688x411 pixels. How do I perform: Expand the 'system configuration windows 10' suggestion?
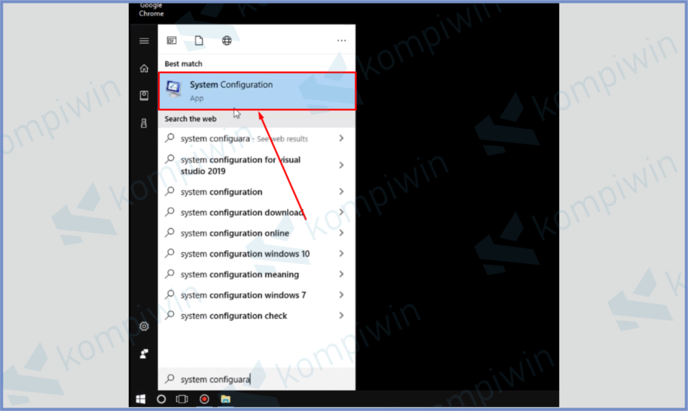point(342,254)
